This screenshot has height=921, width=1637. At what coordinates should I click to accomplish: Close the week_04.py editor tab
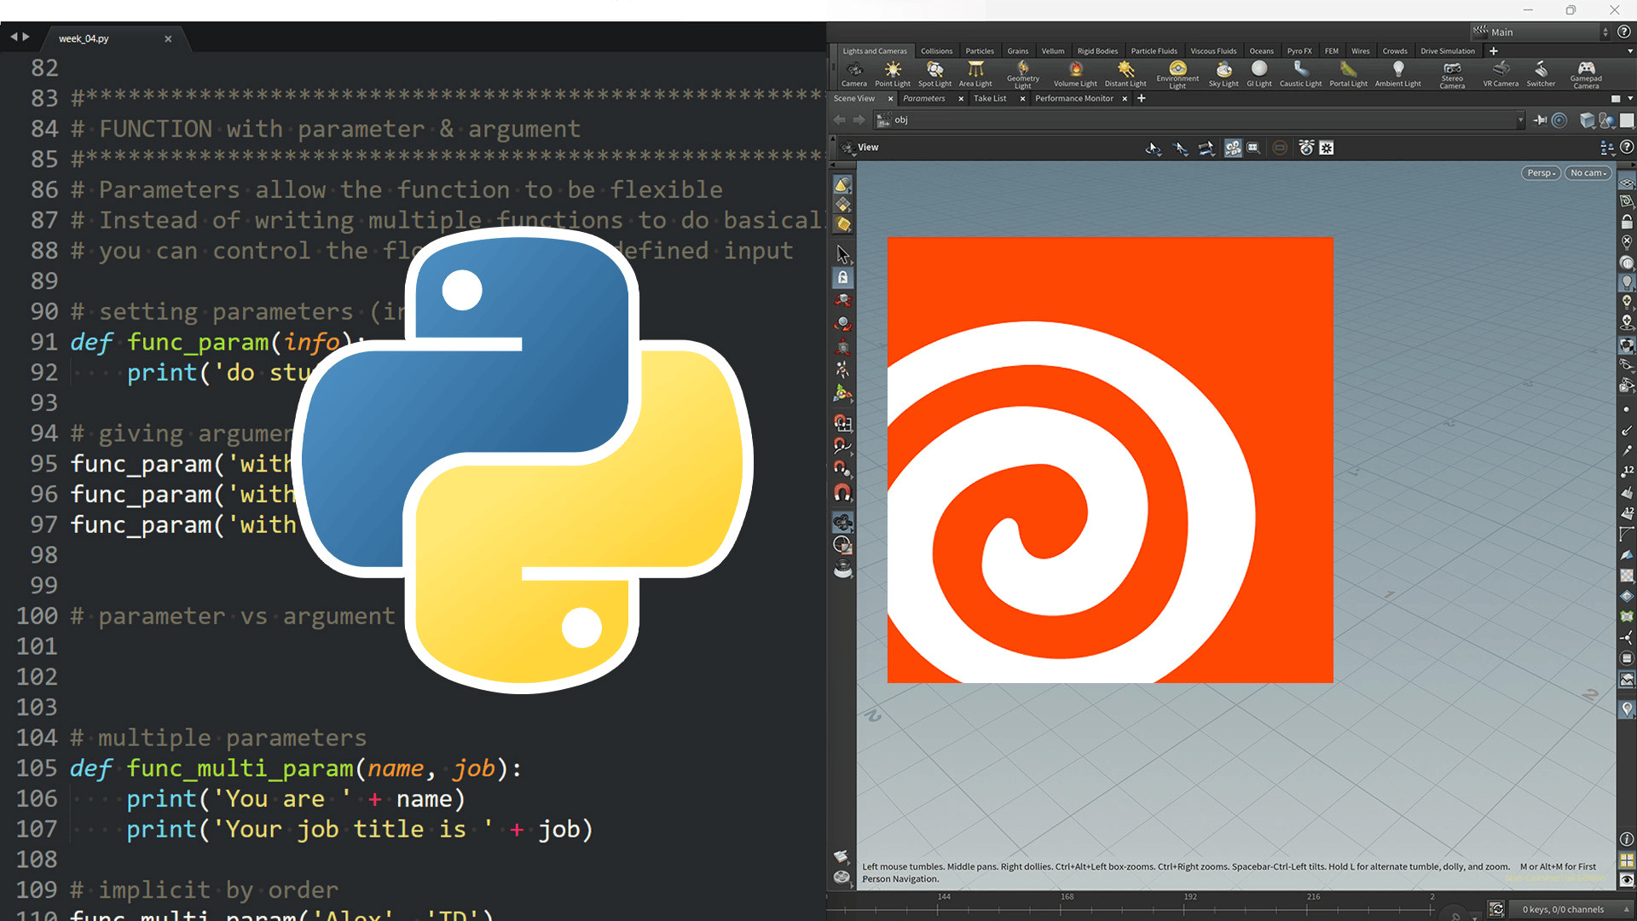tap(168, 38)
